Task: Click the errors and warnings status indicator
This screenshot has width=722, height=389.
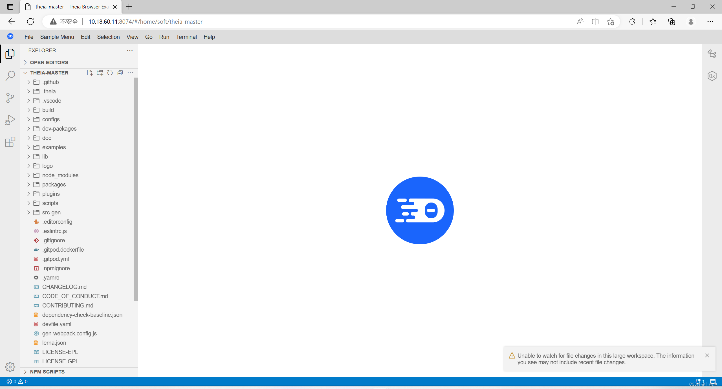Action: [17, 381]
